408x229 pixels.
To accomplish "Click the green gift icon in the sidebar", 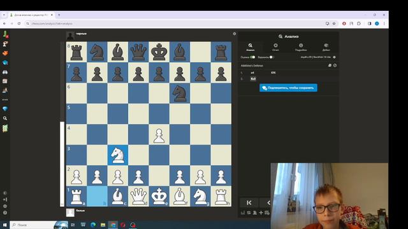I will (x=5, y=128).
